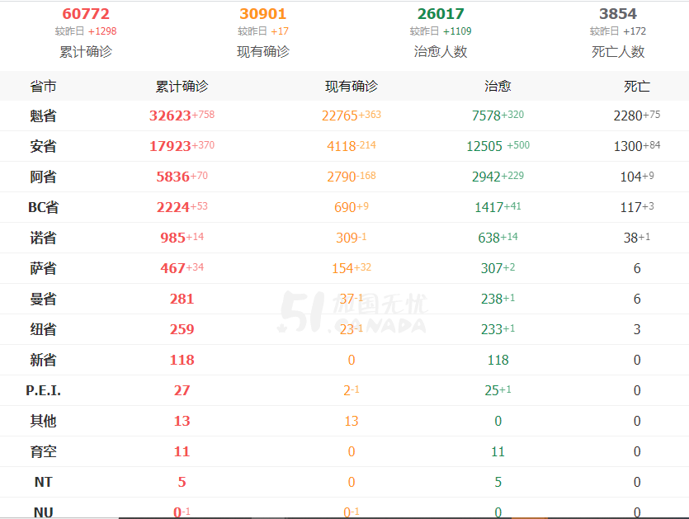Open the 诺省 province row
The height and width of the screenshot is (519, 689).
tap(345, 238)
